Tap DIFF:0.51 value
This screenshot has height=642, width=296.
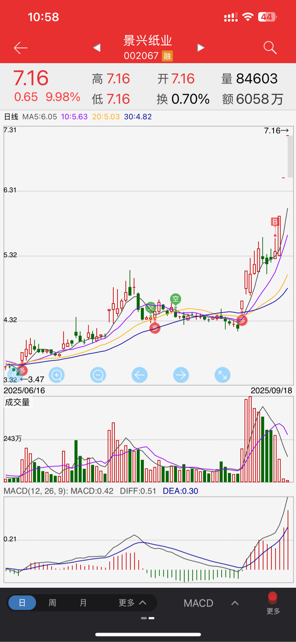point(138,491)
